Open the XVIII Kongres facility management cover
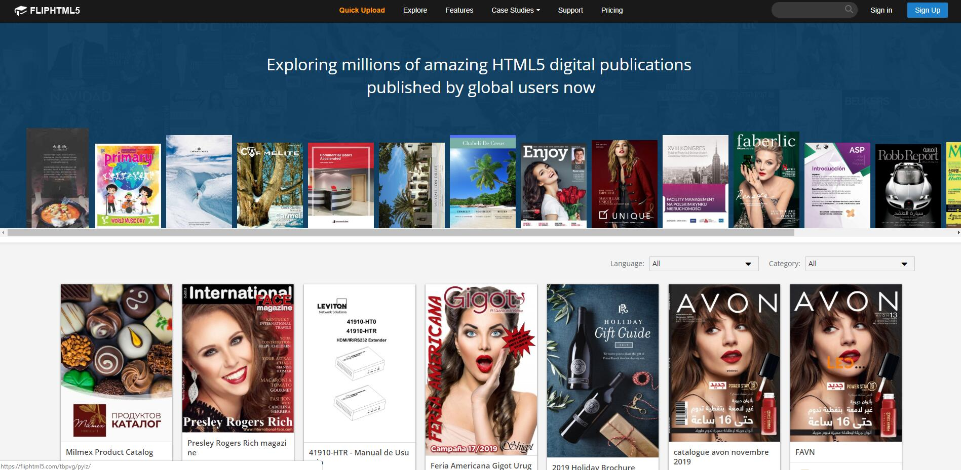The width and height of the screenshot is (961, 470). coord(696,181)
